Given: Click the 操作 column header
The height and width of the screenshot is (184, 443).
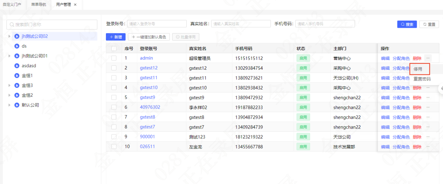Looking at the screenshot, I should point(385,49).
